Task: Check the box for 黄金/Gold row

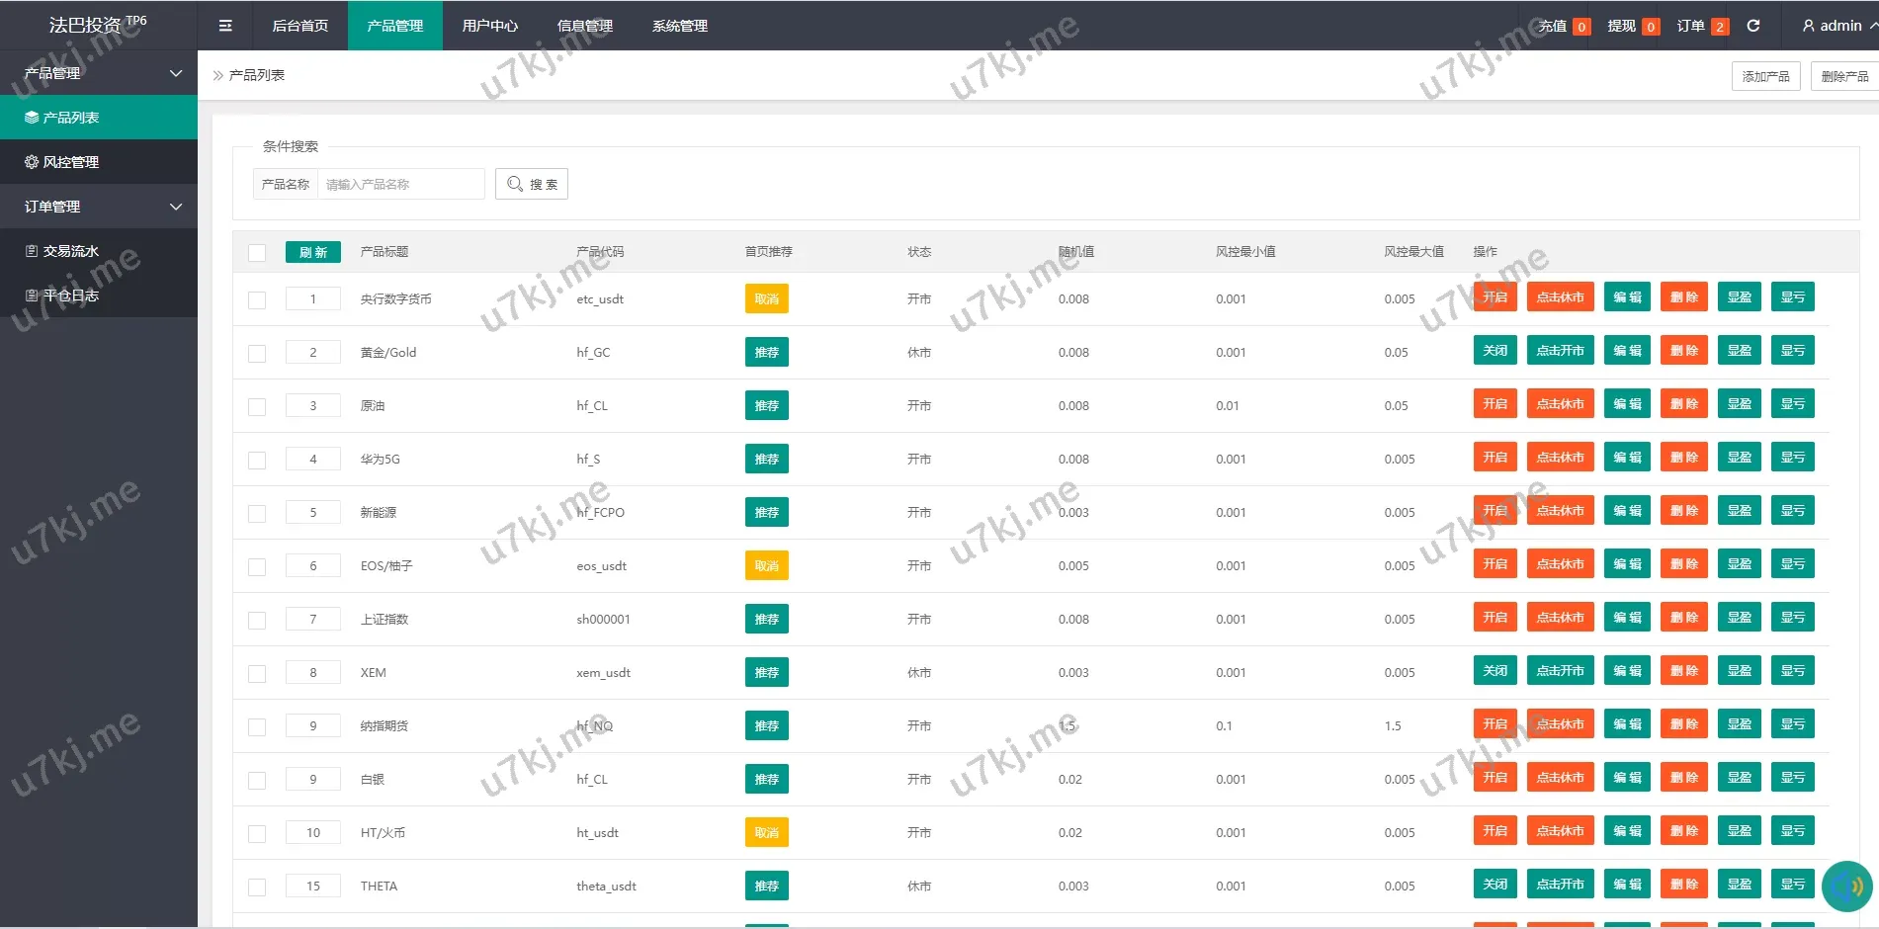Action: tap(257, 353)
